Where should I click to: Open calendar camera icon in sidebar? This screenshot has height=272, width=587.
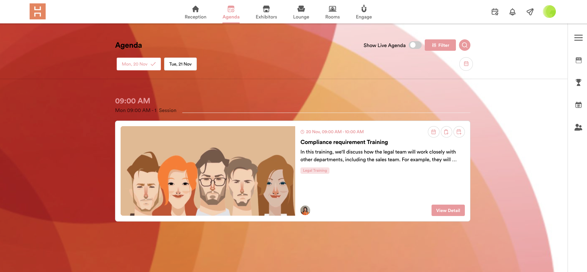(x=579, y=105)
